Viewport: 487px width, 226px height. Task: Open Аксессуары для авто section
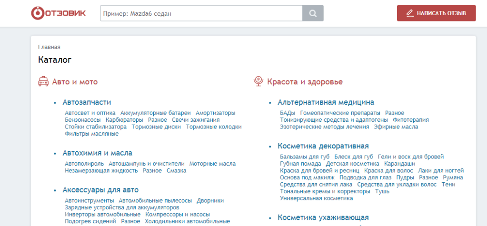100,189
